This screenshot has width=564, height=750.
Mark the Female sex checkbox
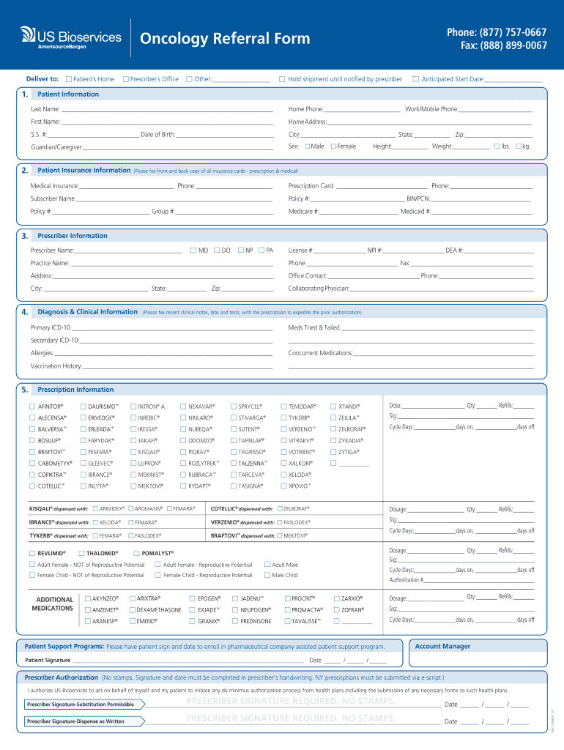click(x=333, y=146)
